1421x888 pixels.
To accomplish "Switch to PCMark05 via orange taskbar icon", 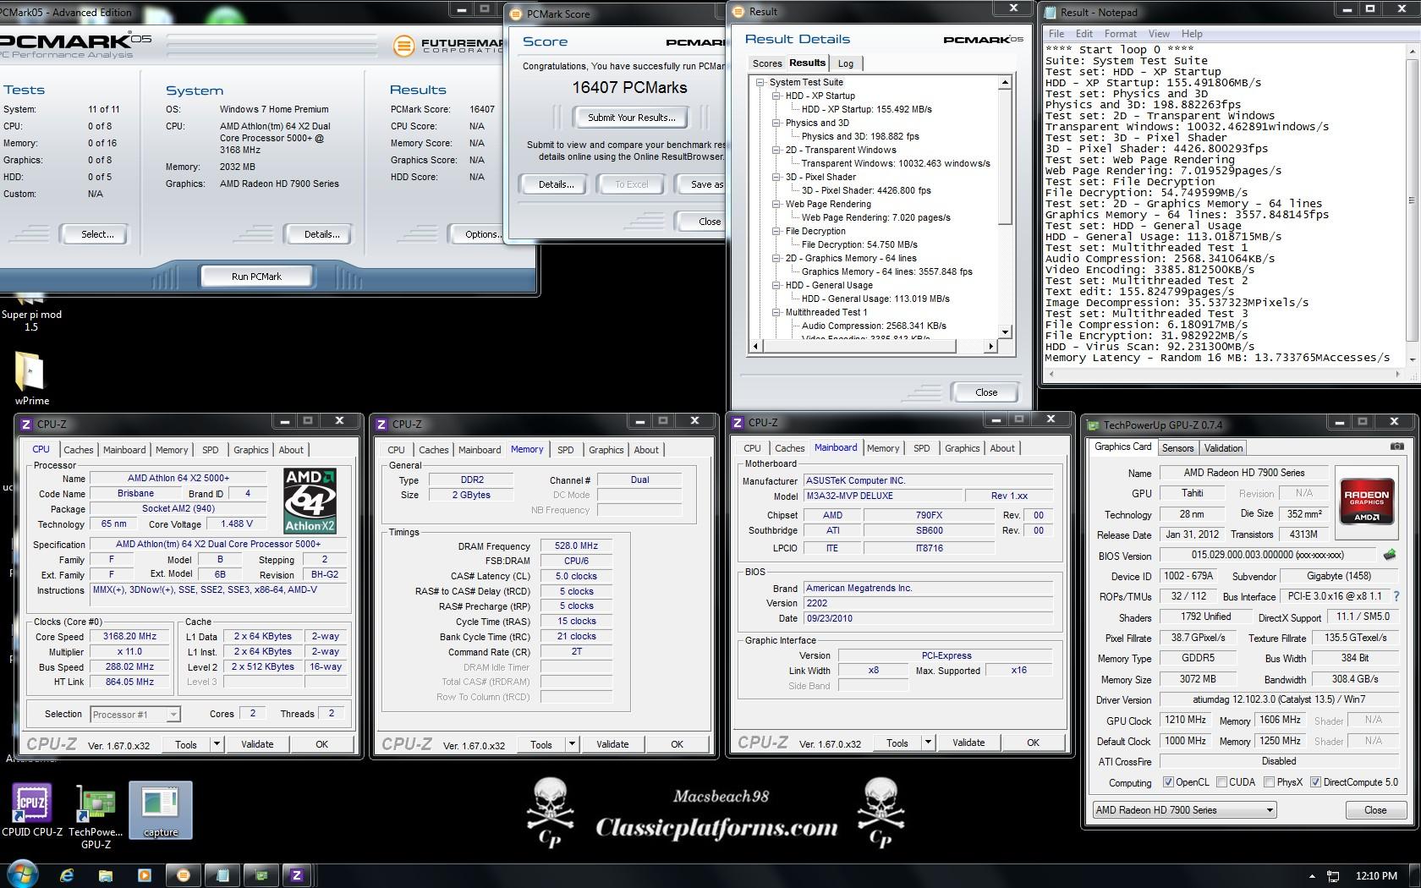I will click(184, 875).
